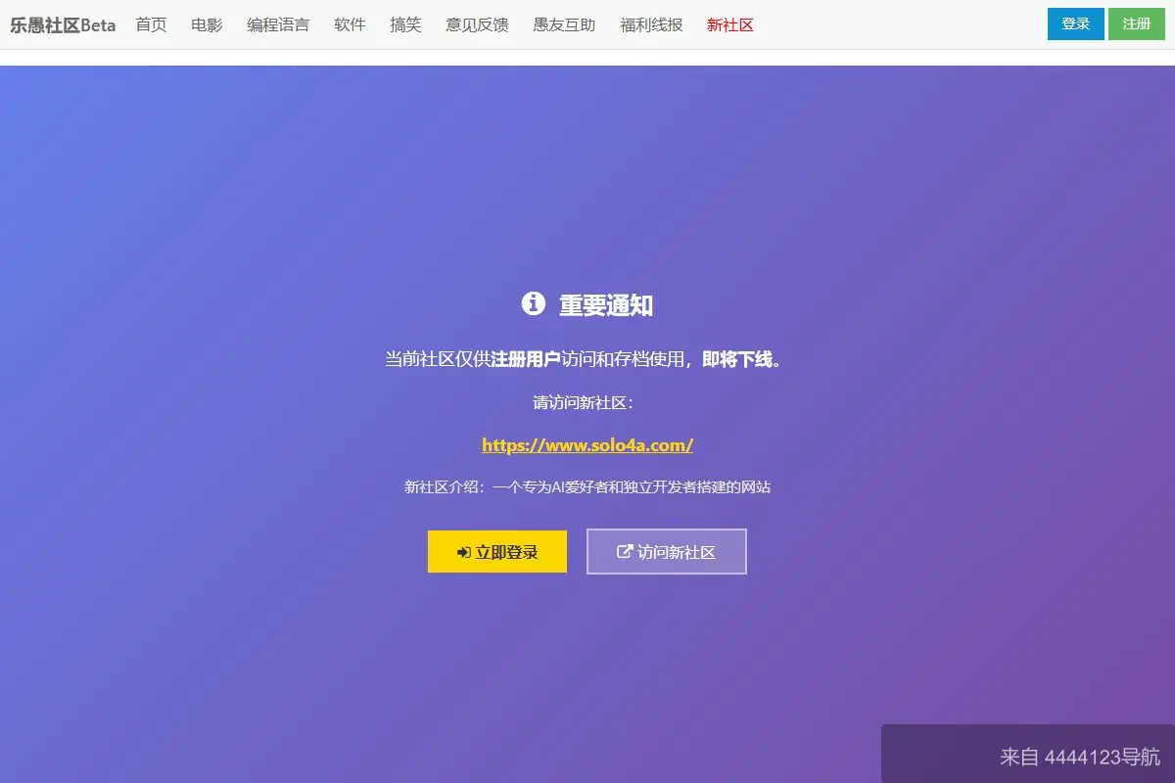Open the 乐愚社区Beta site logo link
This screenshot has height=783, width=1175.
[x=63, y=25]
